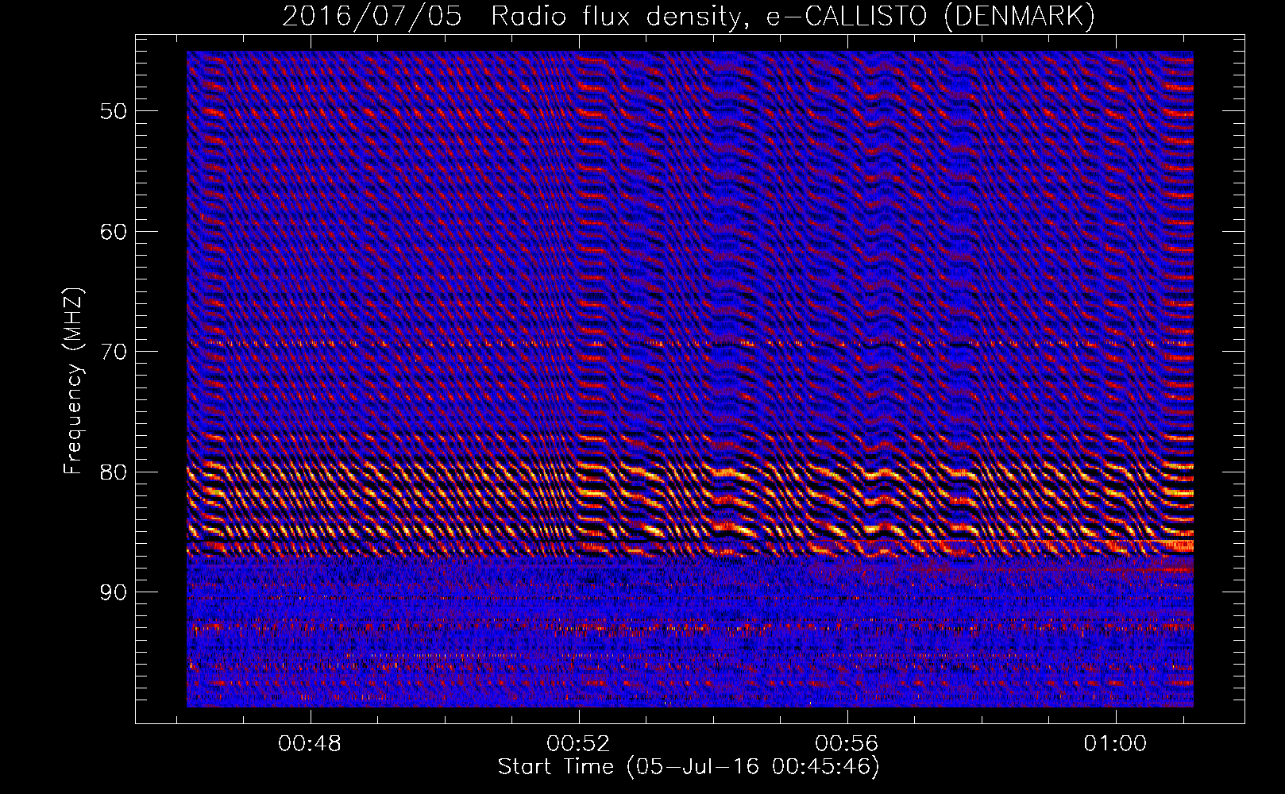Click the 00:52 time tick label
Viewport: 1285px width, 794px height.
579,744
